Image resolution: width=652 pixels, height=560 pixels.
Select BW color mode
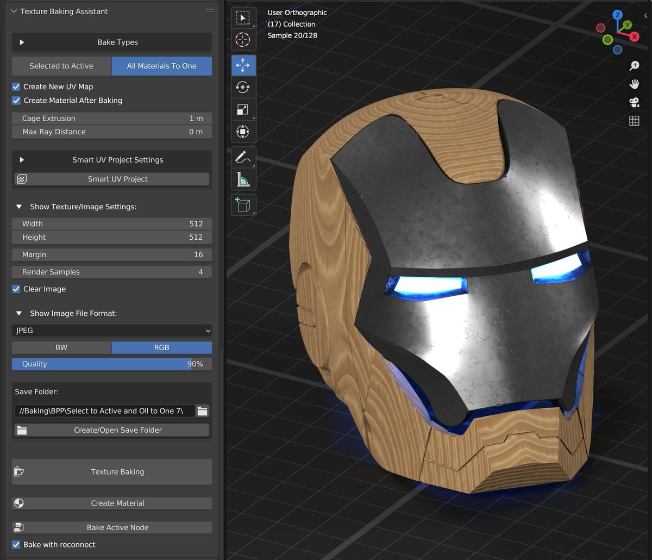(61, 347)
